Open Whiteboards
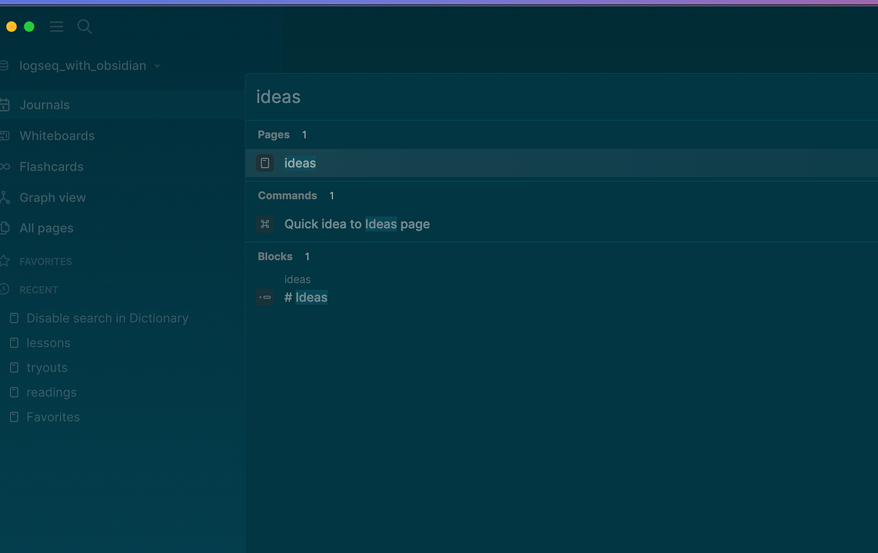The image size is (878, 553). pyautogui.click(x=57, y=135)
